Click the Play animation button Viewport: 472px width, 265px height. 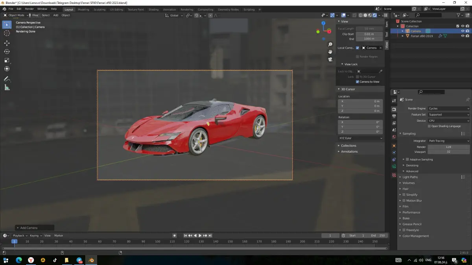[x=200, y=236]
